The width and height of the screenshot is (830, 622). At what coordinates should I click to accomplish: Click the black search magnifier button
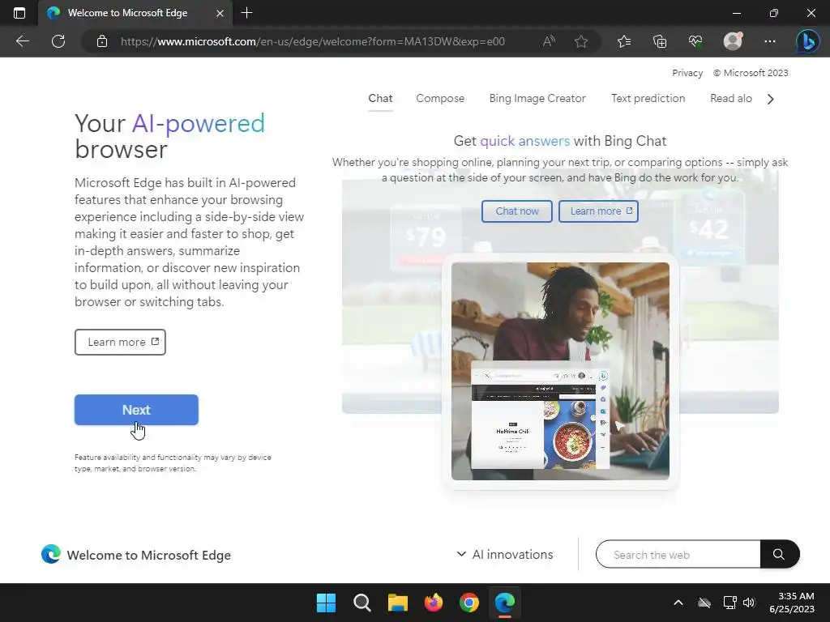(779, 554)
